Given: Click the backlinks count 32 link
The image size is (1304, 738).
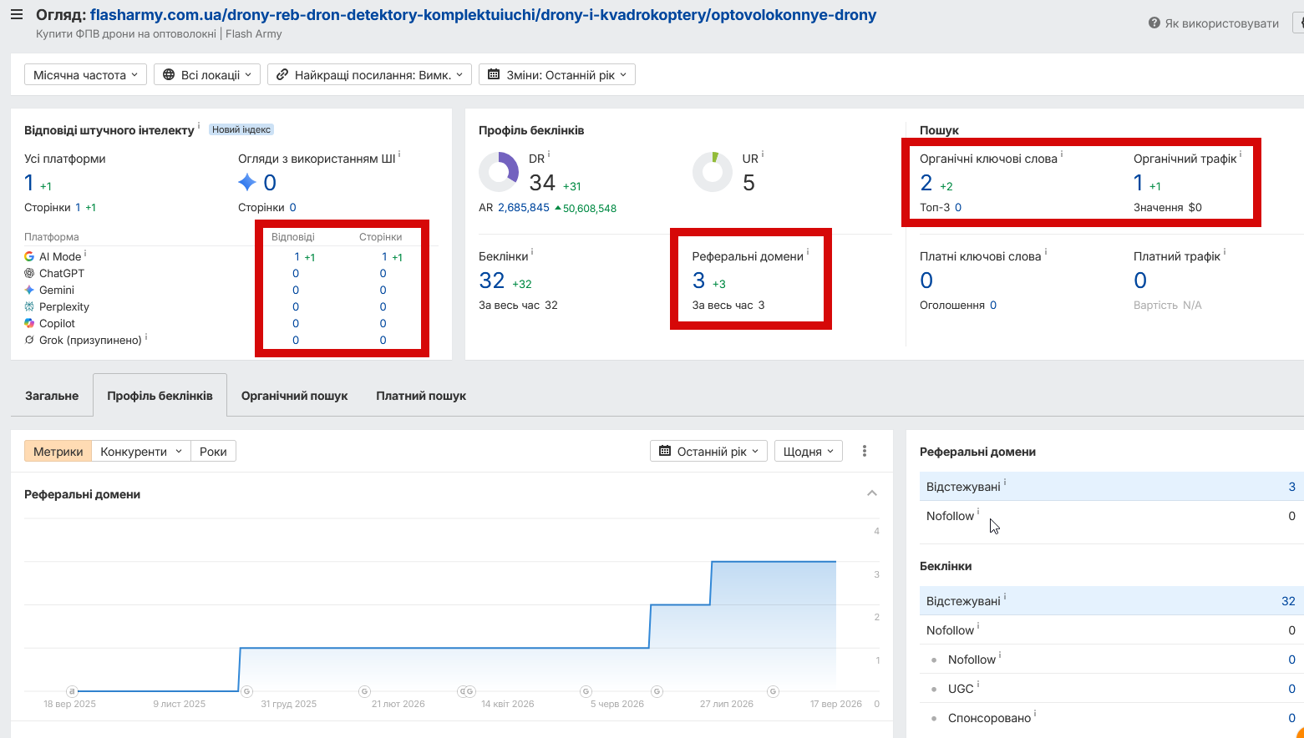Looking at the screenshot, I should 491,281.
